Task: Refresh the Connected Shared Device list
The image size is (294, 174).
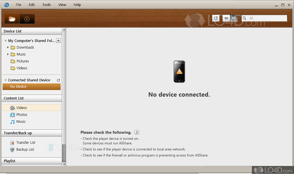Action: coord(58,80)
